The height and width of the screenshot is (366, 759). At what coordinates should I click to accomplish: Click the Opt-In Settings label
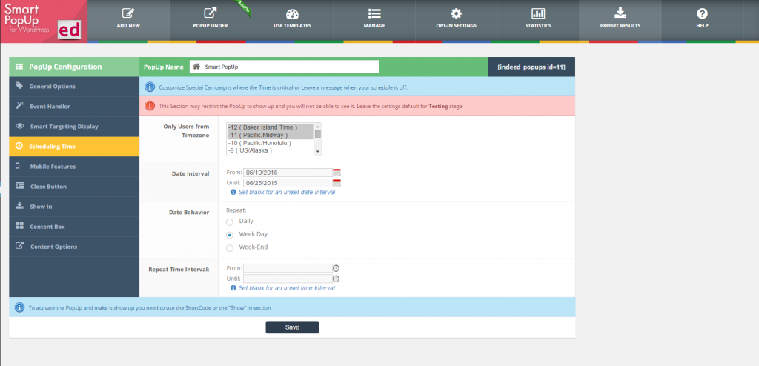click(456, 26)
